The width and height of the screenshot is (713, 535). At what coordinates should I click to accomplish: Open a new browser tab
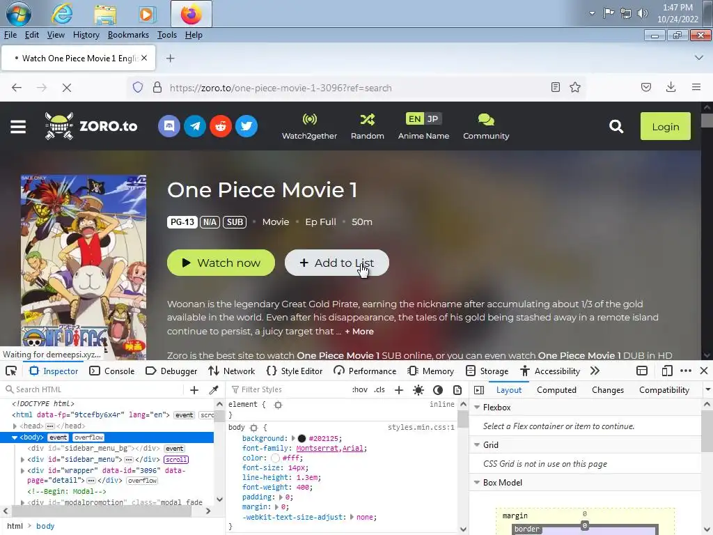point(170,58)
